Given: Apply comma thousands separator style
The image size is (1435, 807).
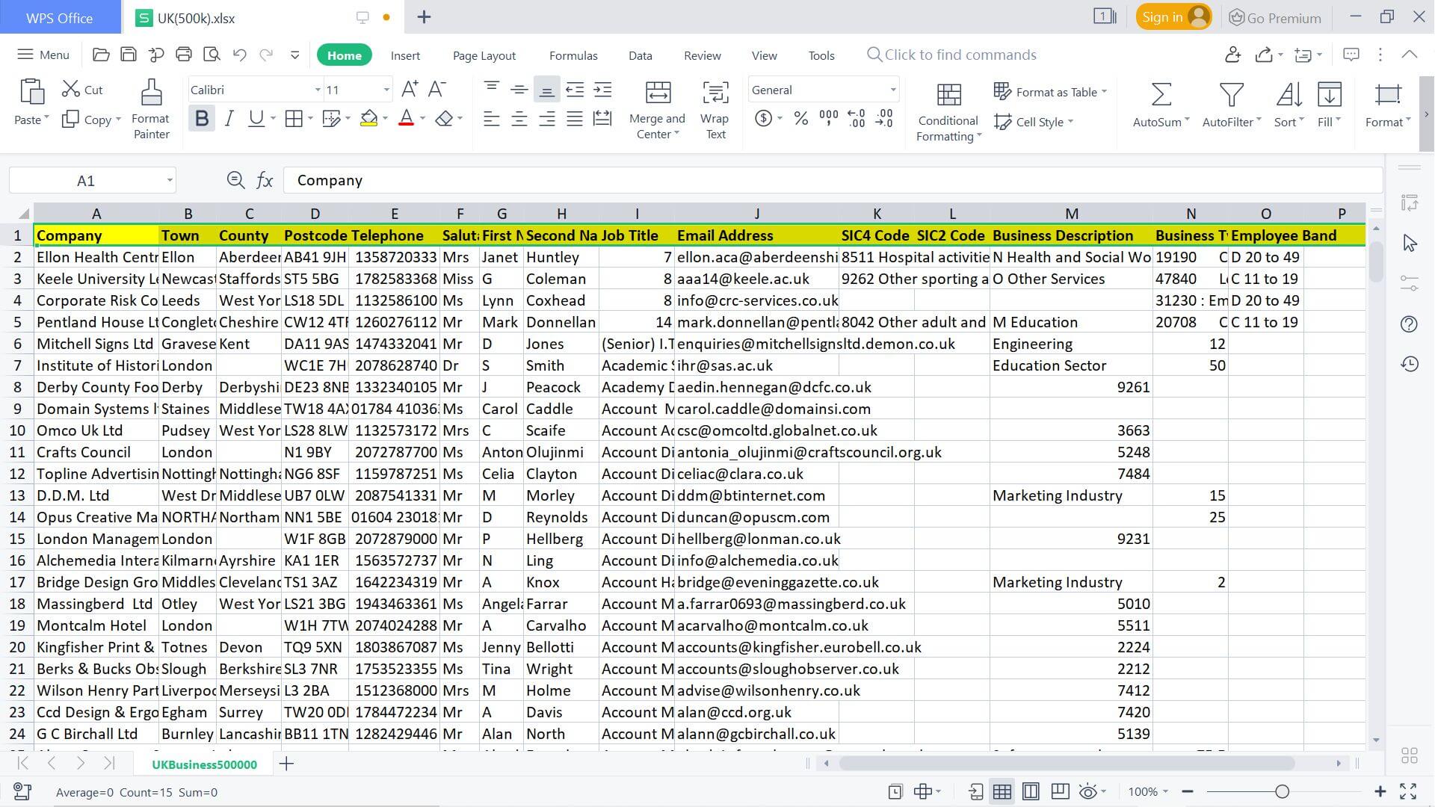Looking at the screenshot, I should click(x=829, y=119).
